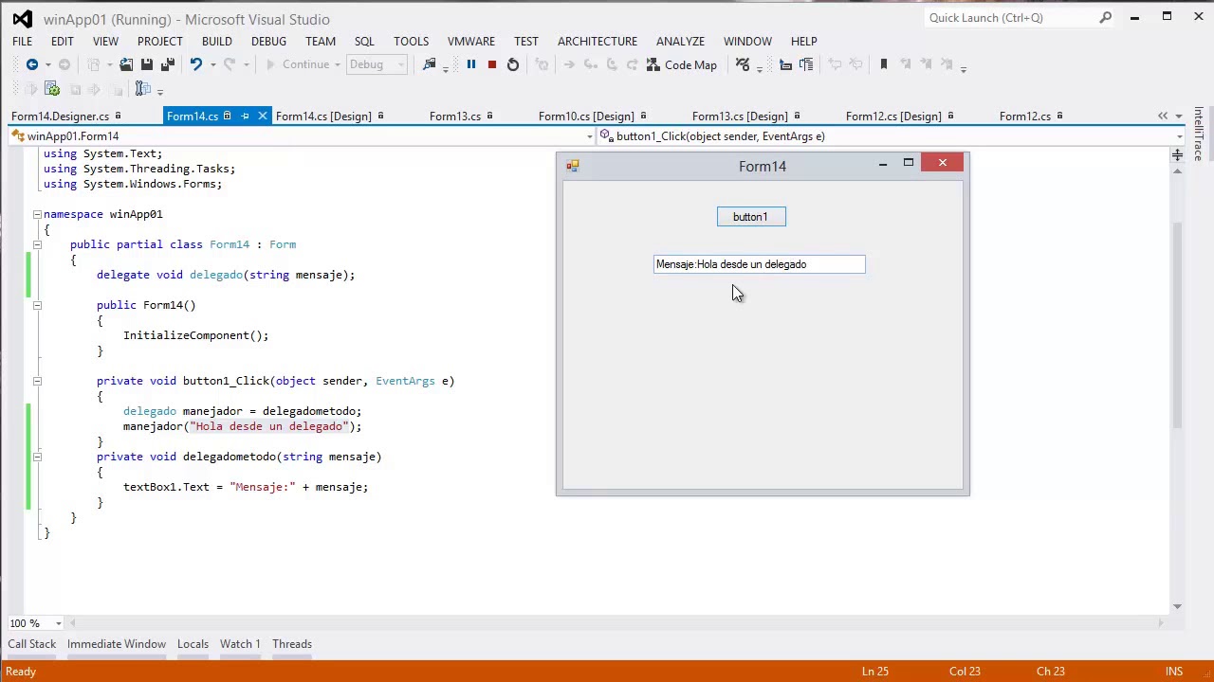Viewport: 1214px width, 682px height.
Task: Switch to the Form14.Designer.cs tab
Action: 60,117
